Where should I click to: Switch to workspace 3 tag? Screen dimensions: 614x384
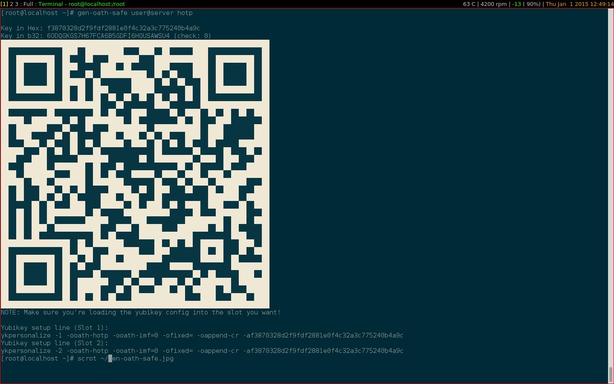click(17, 4)
